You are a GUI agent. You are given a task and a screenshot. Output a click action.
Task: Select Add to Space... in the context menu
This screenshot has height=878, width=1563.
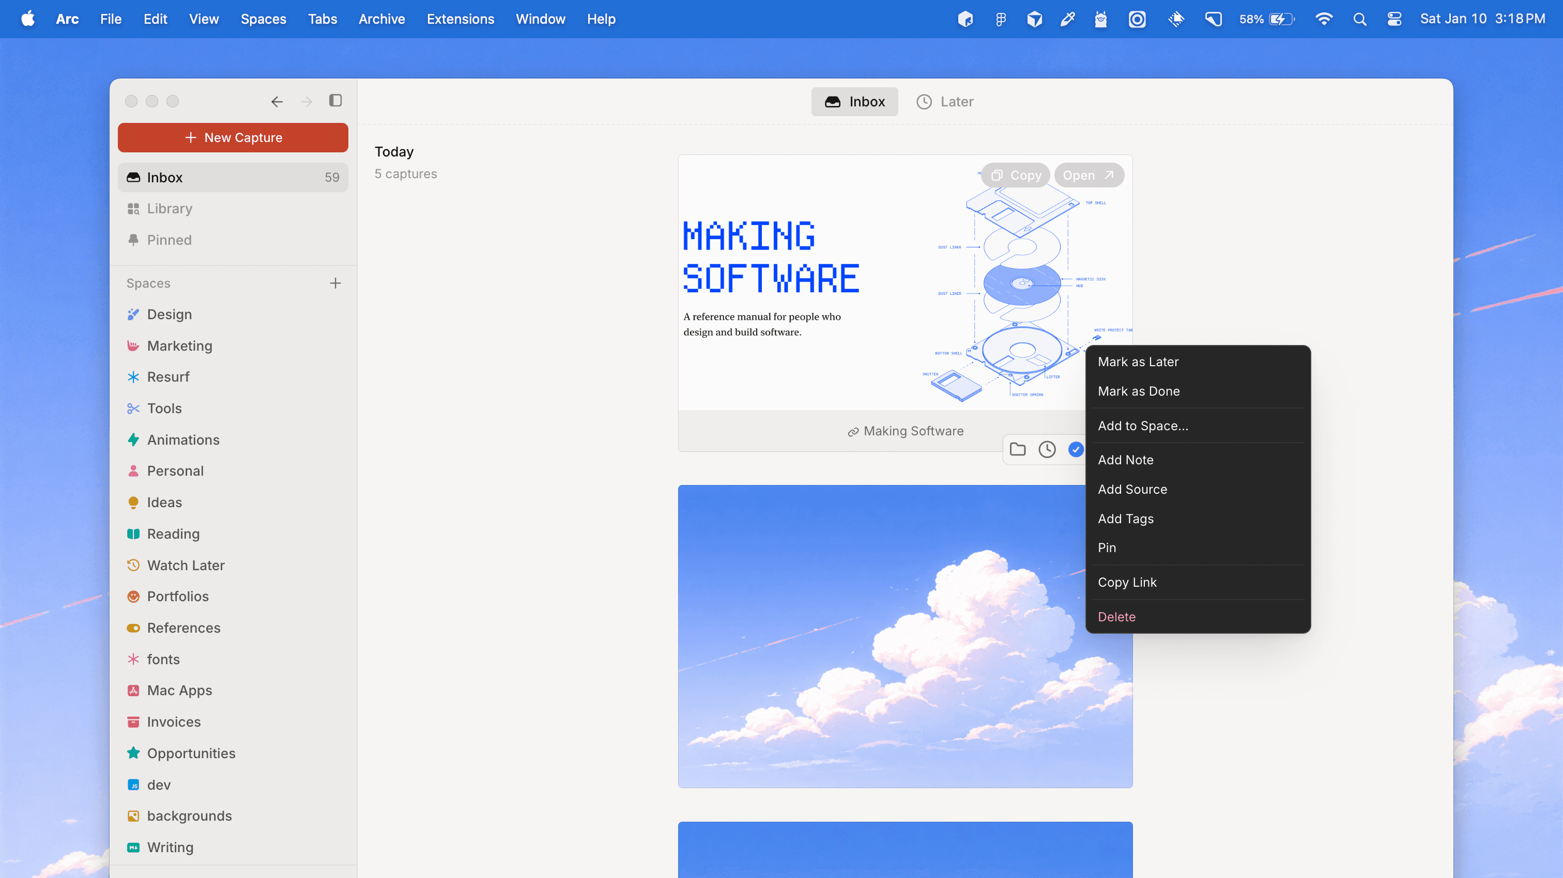tap(1142, 426)
